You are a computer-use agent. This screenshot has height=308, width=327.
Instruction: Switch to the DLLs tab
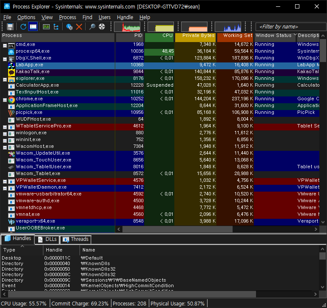tap(47, 239)
